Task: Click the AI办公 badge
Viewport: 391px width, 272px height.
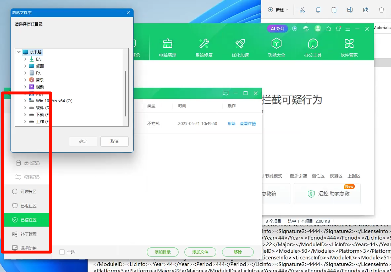Action: coord(277,29)
